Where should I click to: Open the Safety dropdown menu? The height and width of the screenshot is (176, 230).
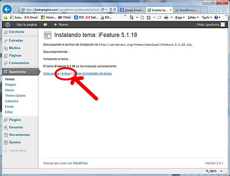tap(193, 17)
